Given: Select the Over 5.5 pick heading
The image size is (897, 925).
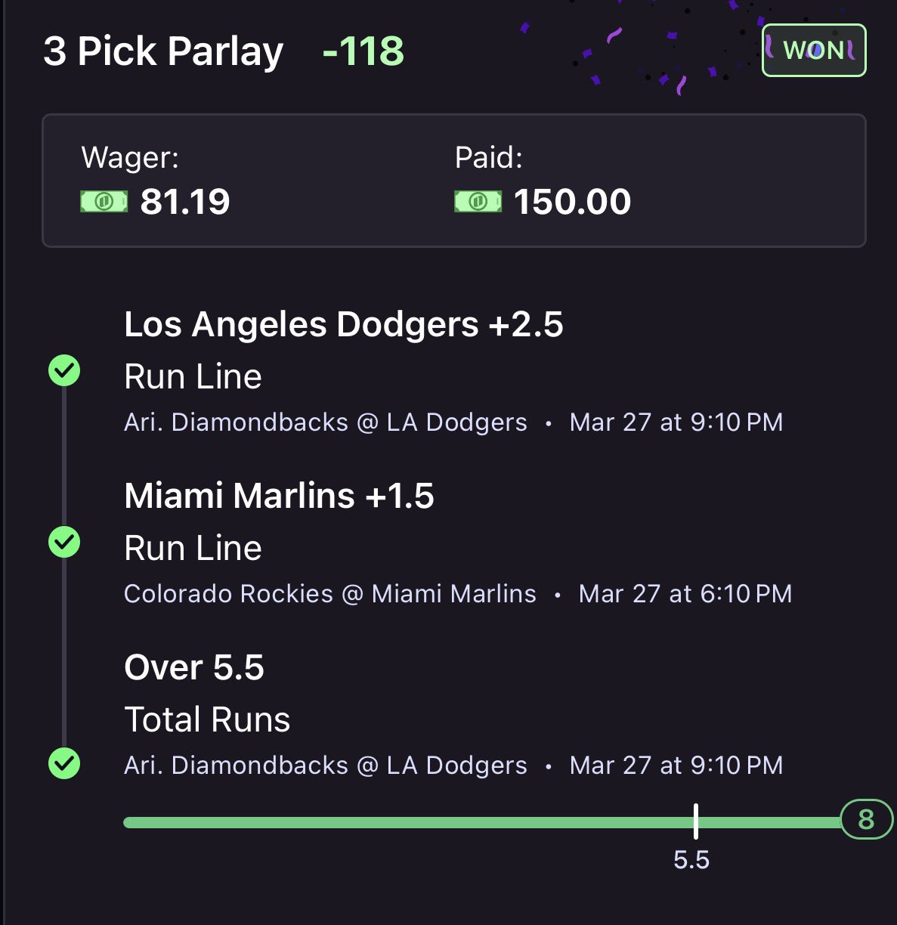Looking at the screenshot, I should (x=194, y=667).
